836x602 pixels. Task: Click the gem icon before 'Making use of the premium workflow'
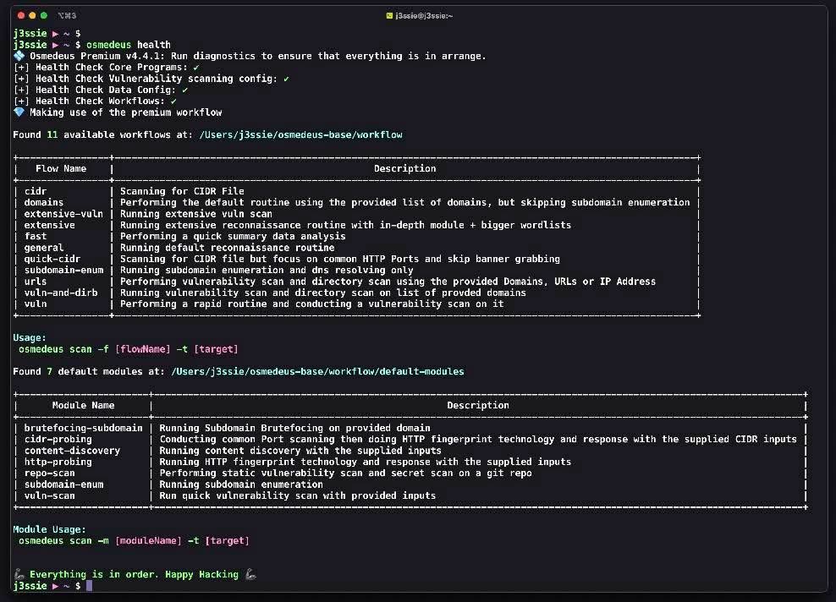pos(19,112)
